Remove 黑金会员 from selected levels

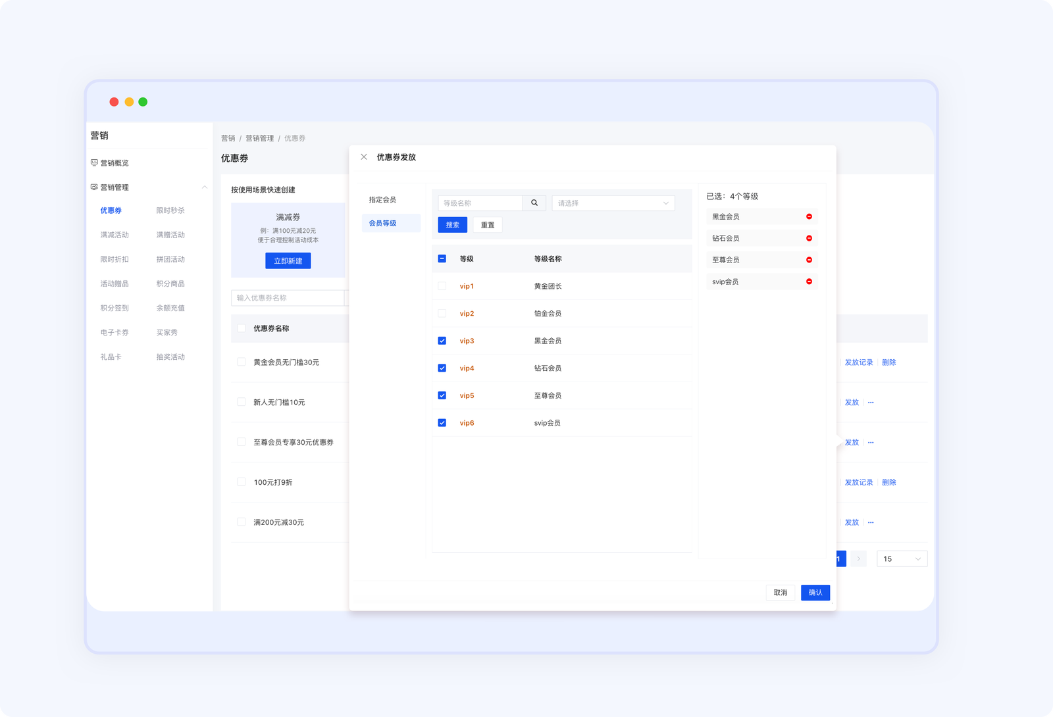point(809,216)
